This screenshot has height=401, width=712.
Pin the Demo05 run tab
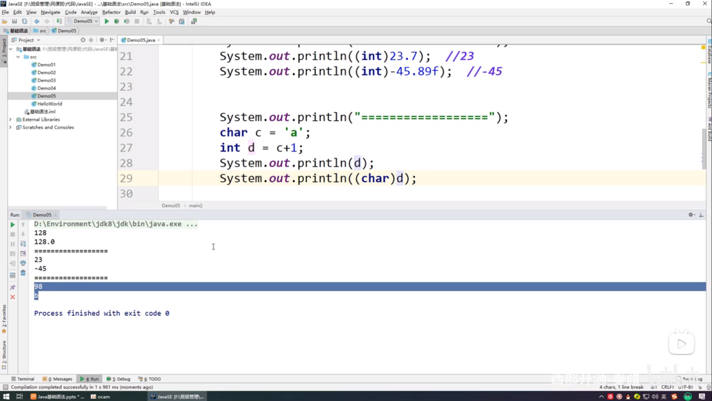coord(12,287)
